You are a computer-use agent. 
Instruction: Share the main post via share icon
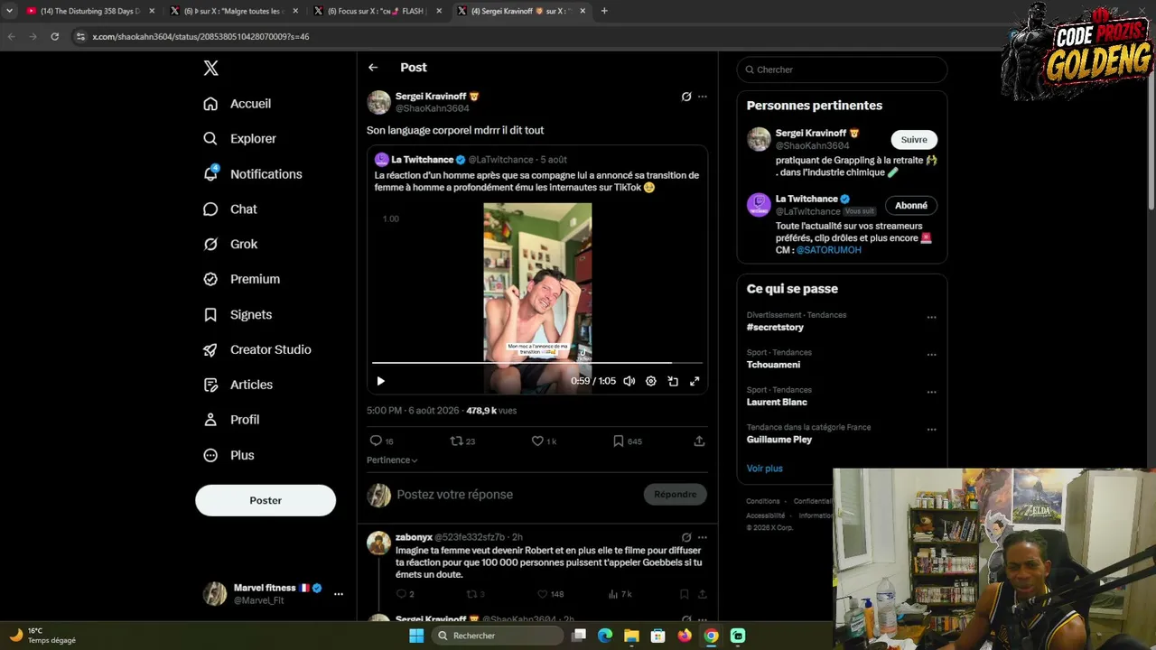tap(699, 441)
